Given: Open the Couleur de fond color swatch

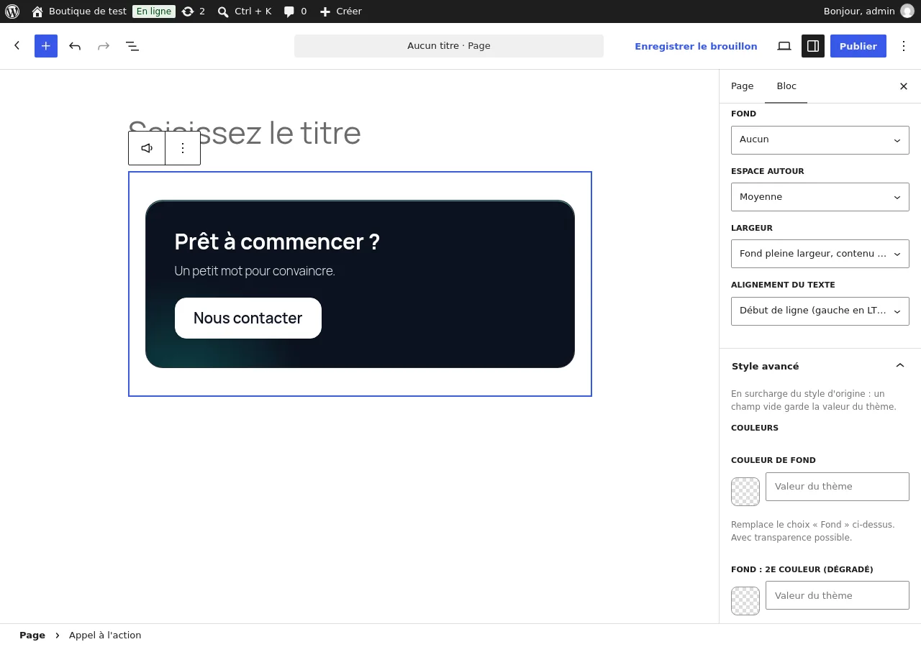Looking at the screenshot, I should [x=745, y=492].
